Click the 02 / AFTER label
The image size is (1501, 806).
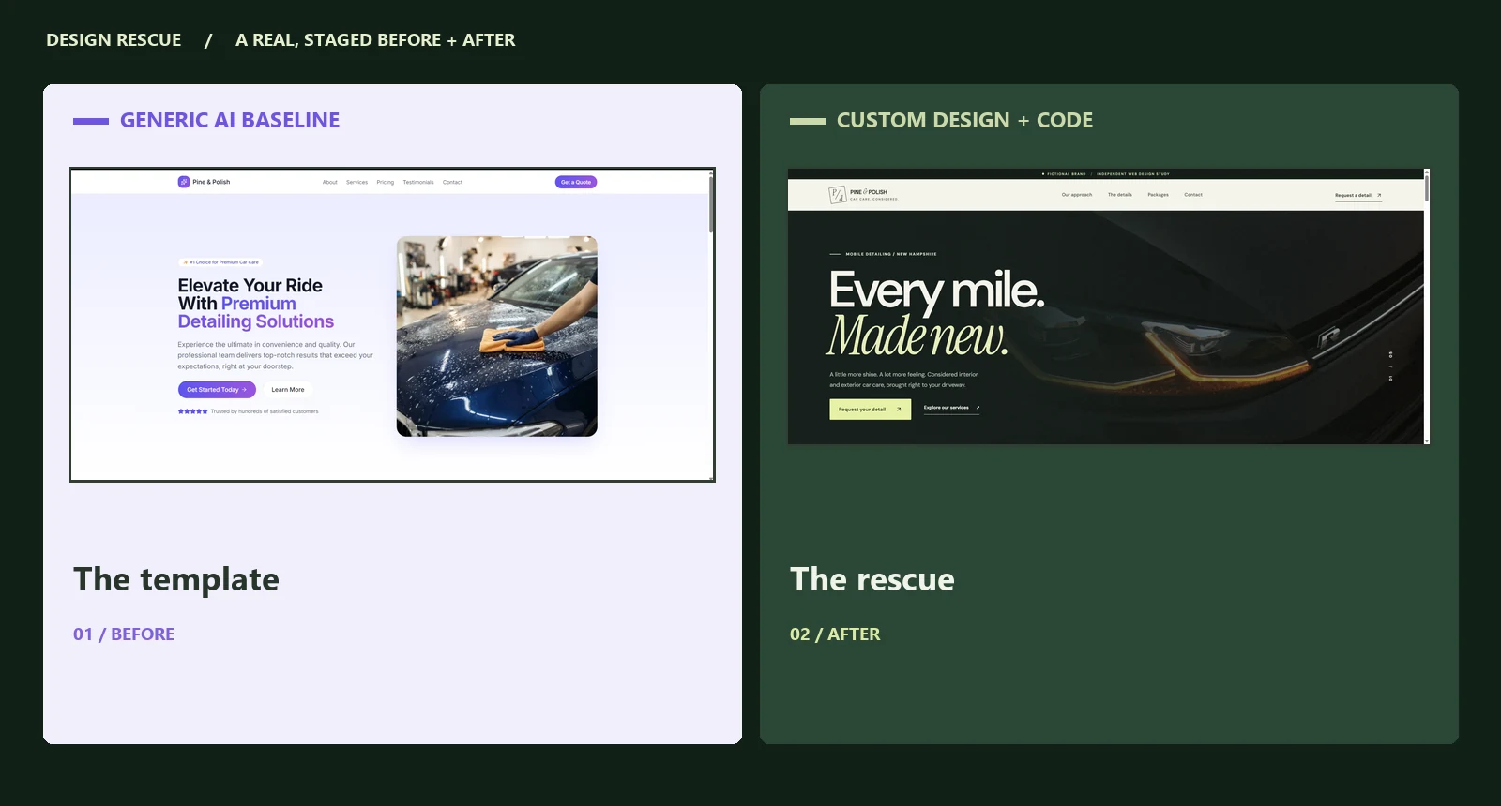pyautogui.click(x=835, y=634)
